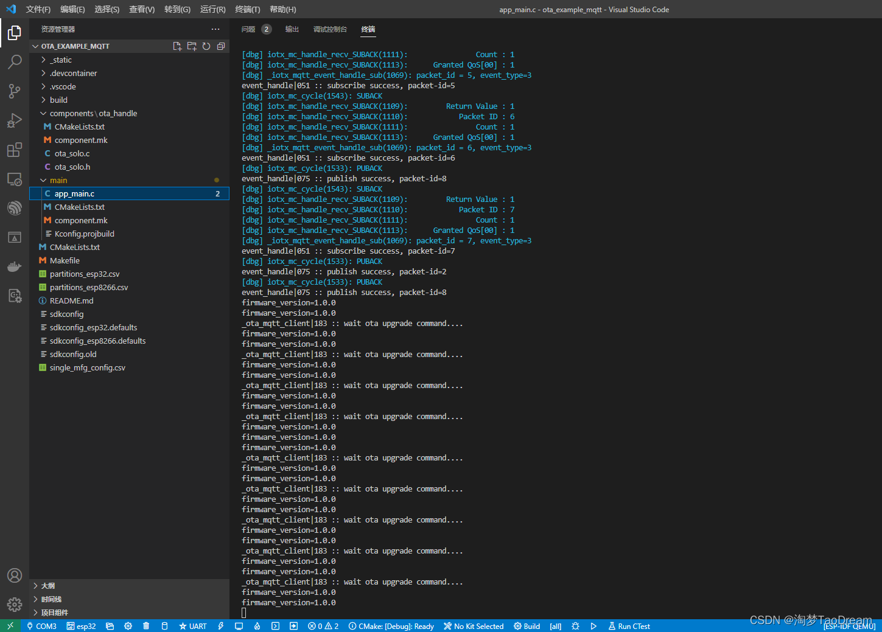The width and height of the screenshot is (882, 632).
Task: Open the 运行(R) menu
Action: click(212, 9)
